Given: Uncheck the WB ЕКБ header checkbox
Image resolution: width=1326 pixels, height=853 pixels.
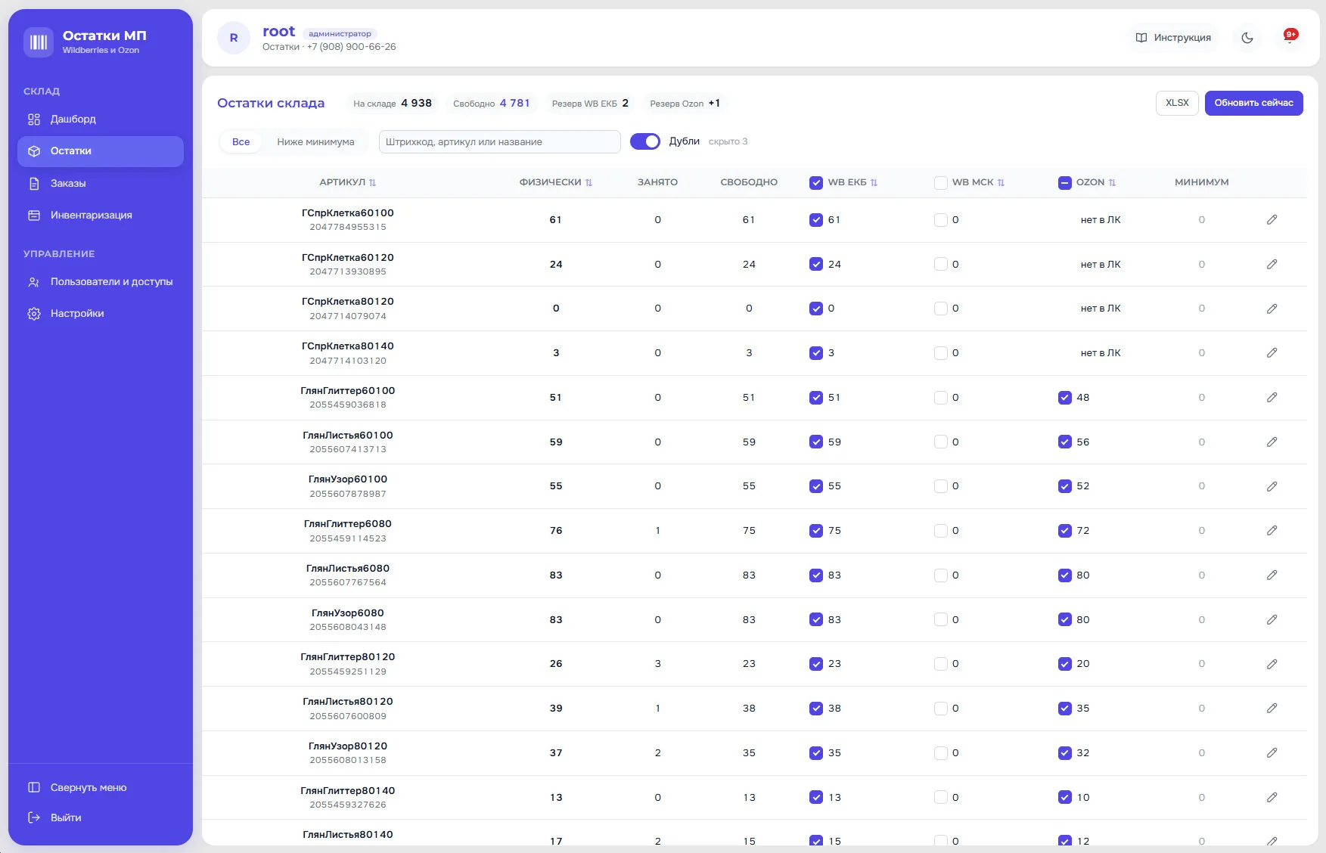Looking at the screenshot, I should point(816,183).
